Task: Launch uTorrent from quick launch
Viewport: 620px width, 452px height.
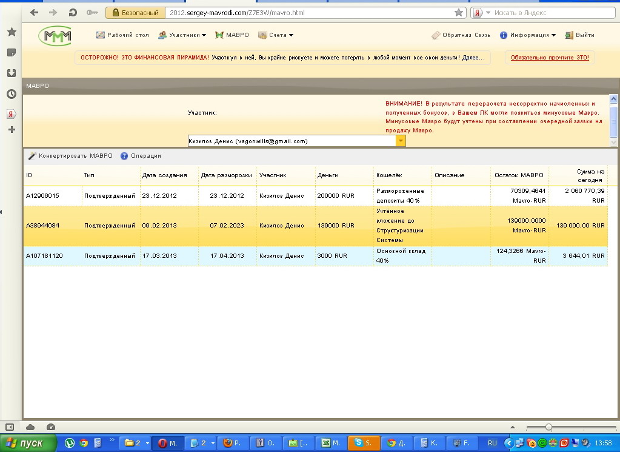Action: (70, 444)
